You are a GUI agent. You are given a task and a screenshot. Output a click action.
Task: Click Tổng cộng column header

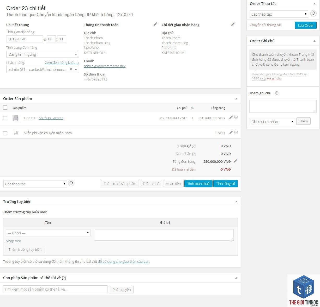tap(218, 108)
